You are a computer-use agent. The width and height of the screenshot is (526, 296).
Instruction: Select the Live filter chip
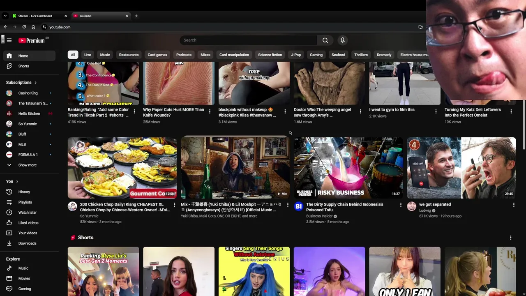click(88, 55)
